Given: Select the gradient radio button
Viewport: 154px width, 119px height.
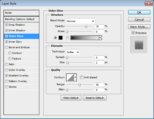Looking at the screenshot, I should pos(68,38).
